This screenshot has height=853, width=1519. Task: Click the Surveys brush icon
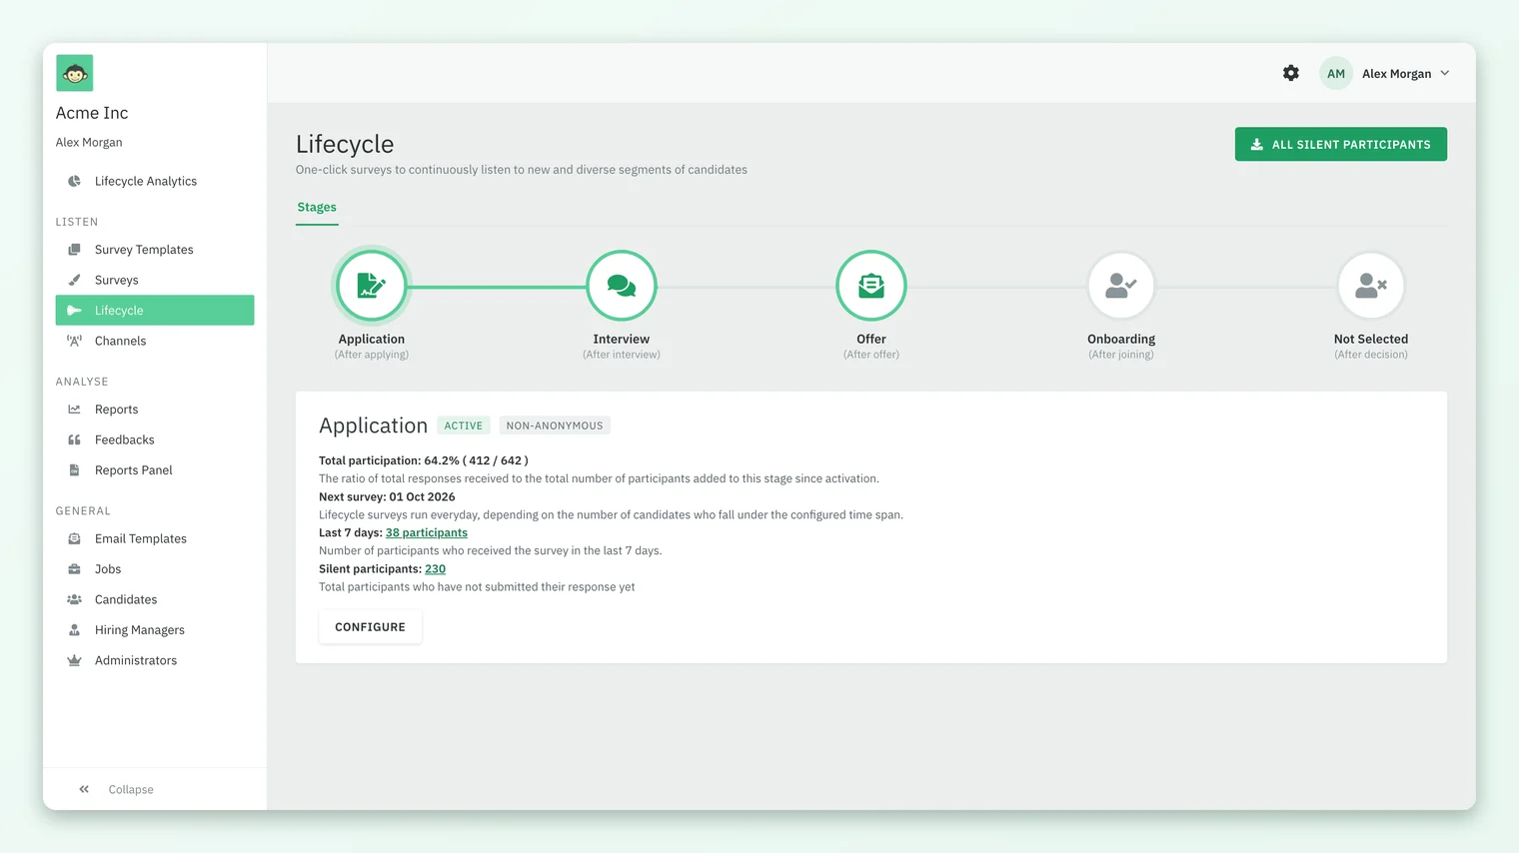74,280
